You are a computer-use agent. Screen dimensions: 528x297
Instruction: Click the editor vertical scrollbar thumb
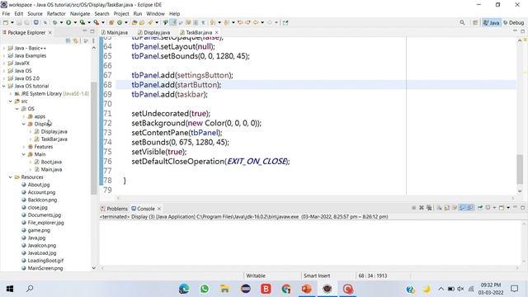click(x=520, y=169)
